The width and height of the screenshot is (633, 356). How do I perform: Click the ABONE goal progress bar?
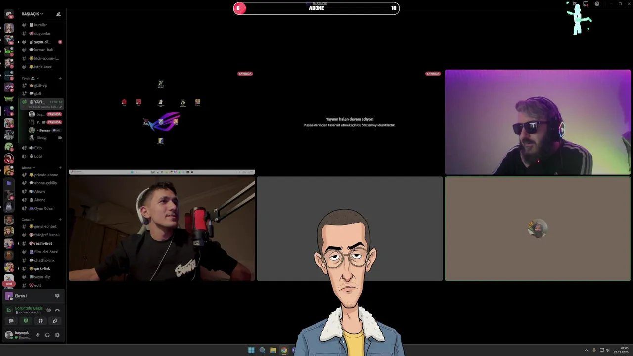[316, 8]
